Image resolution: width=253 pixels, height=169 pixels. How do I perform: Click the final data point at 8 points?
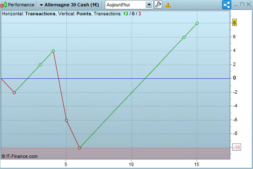point(197,23)
